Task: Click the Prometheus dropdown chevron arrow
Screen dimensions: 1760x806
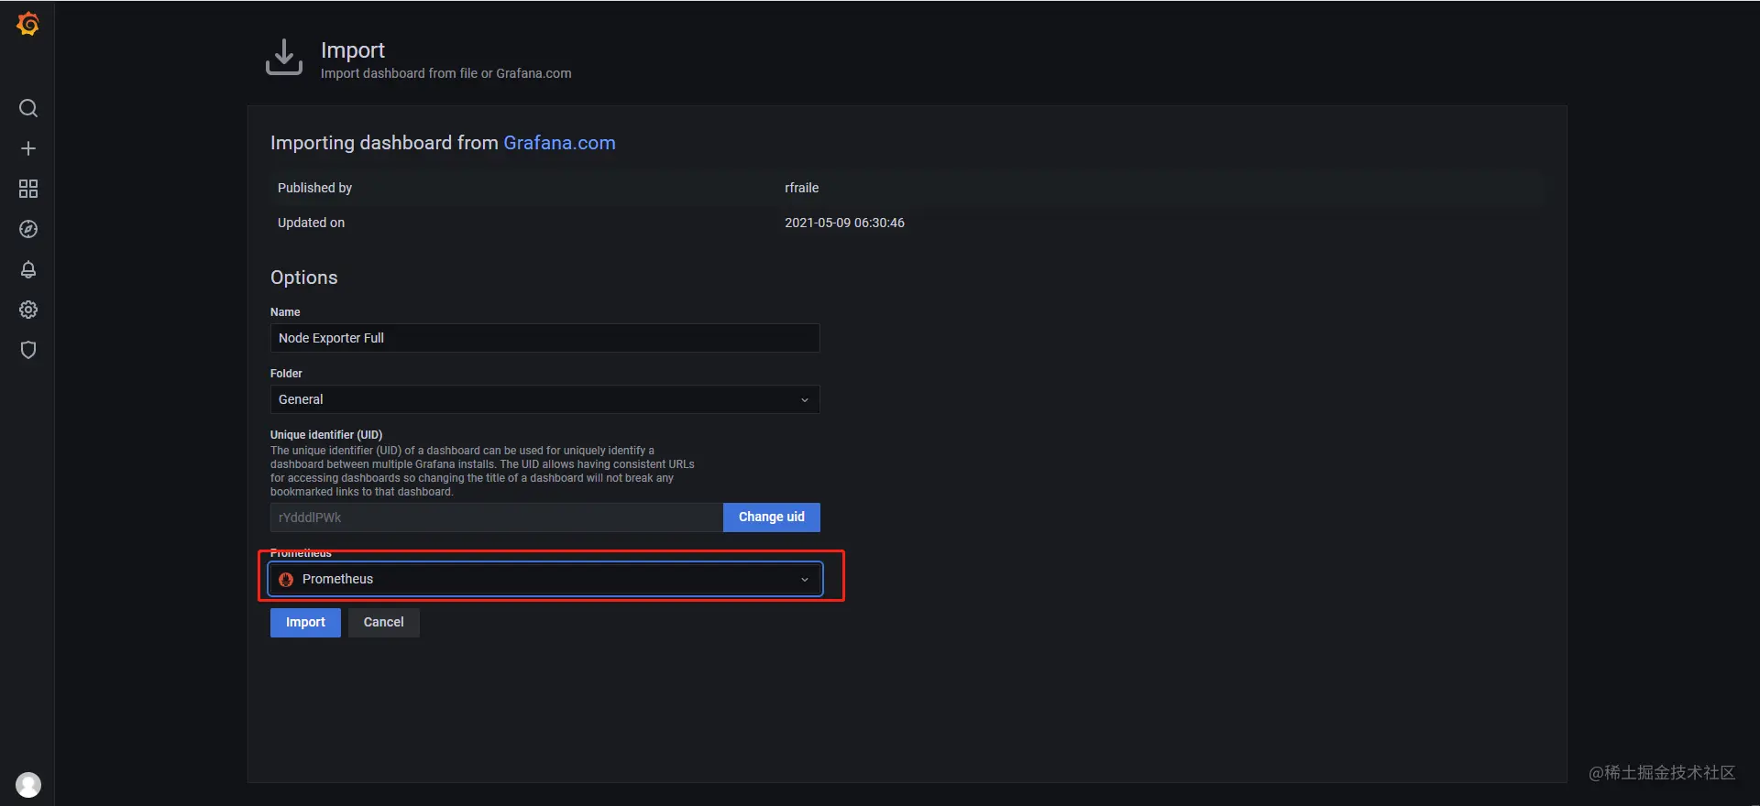Action: click(x=805, y=580)
